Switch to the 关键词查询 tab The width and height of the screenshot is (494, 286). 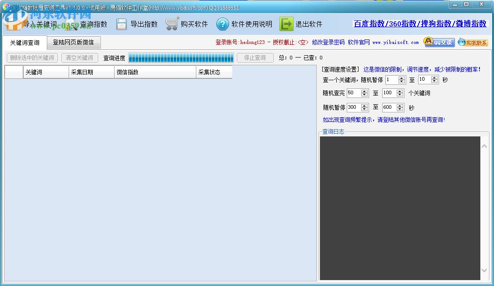pyautogui.click(x=25, y=43)
